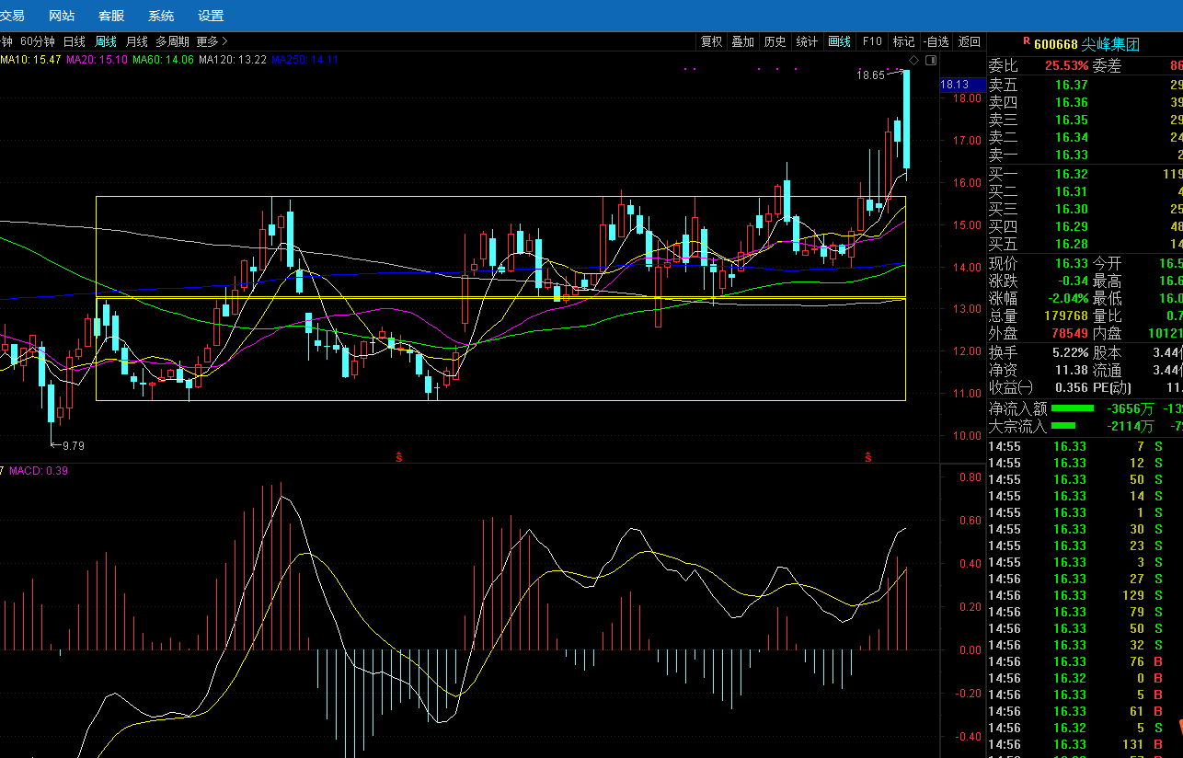Click the MA60: 14.06 indicator label
The width and height of the screenshot is (1183, 758).
click(164, 60)
